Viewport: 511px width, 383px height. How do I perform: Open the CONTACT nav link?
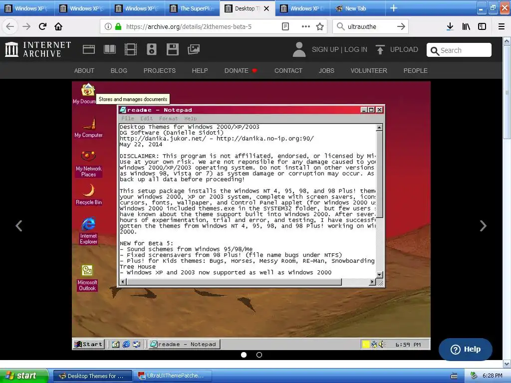click(288, 71)
